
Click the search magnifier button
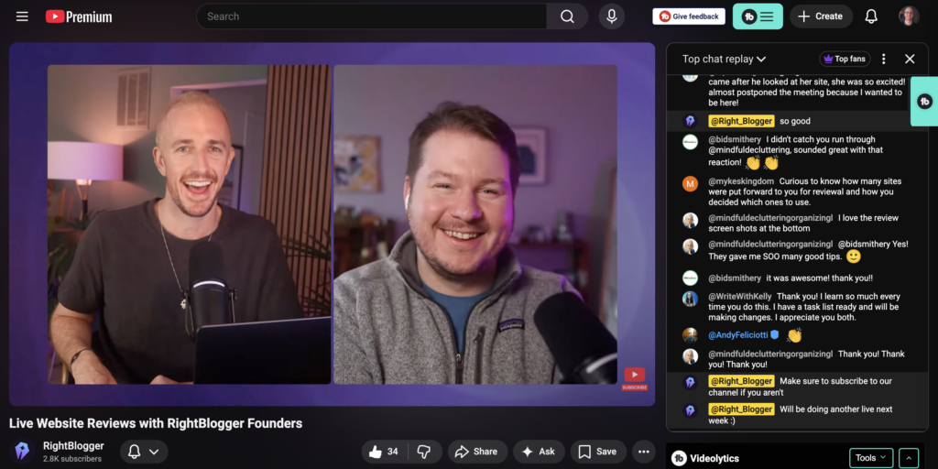coord(568,16)
